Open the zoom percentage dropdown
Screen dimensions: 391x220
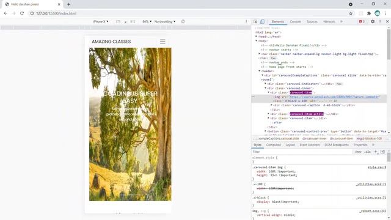click(147, 22)
